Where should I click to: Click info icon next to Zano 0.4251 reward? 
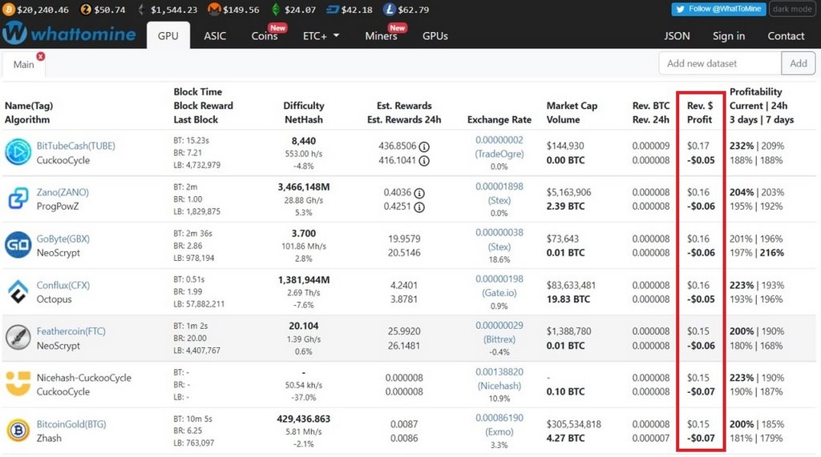pyautogui.click(x=419, y=206)
